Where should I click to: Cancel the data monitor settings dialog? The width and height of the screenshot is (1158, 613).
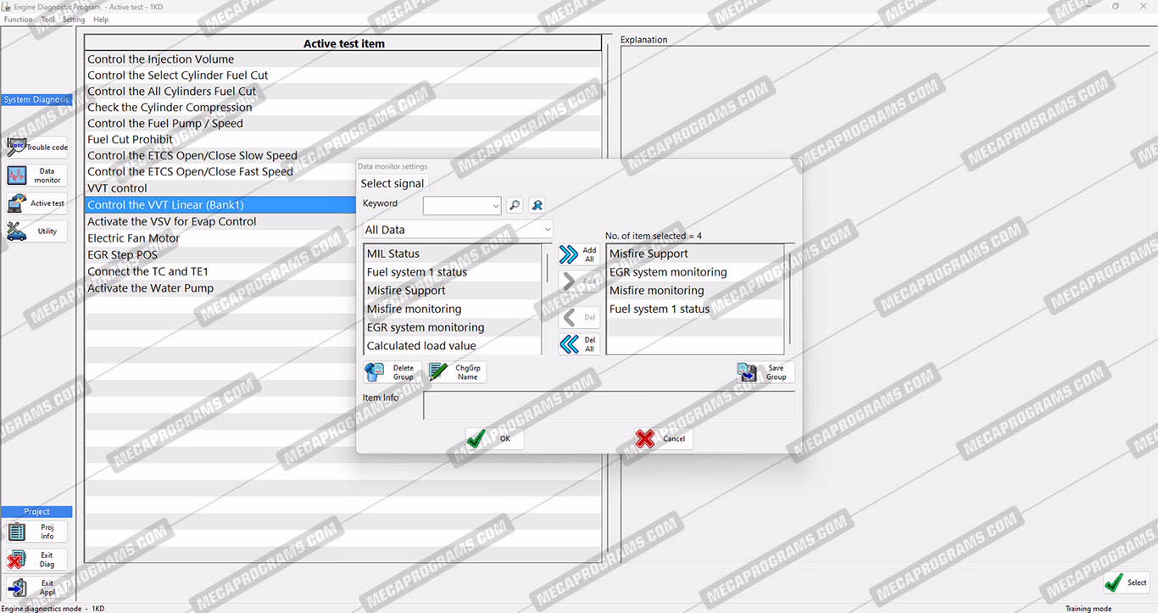664,439
